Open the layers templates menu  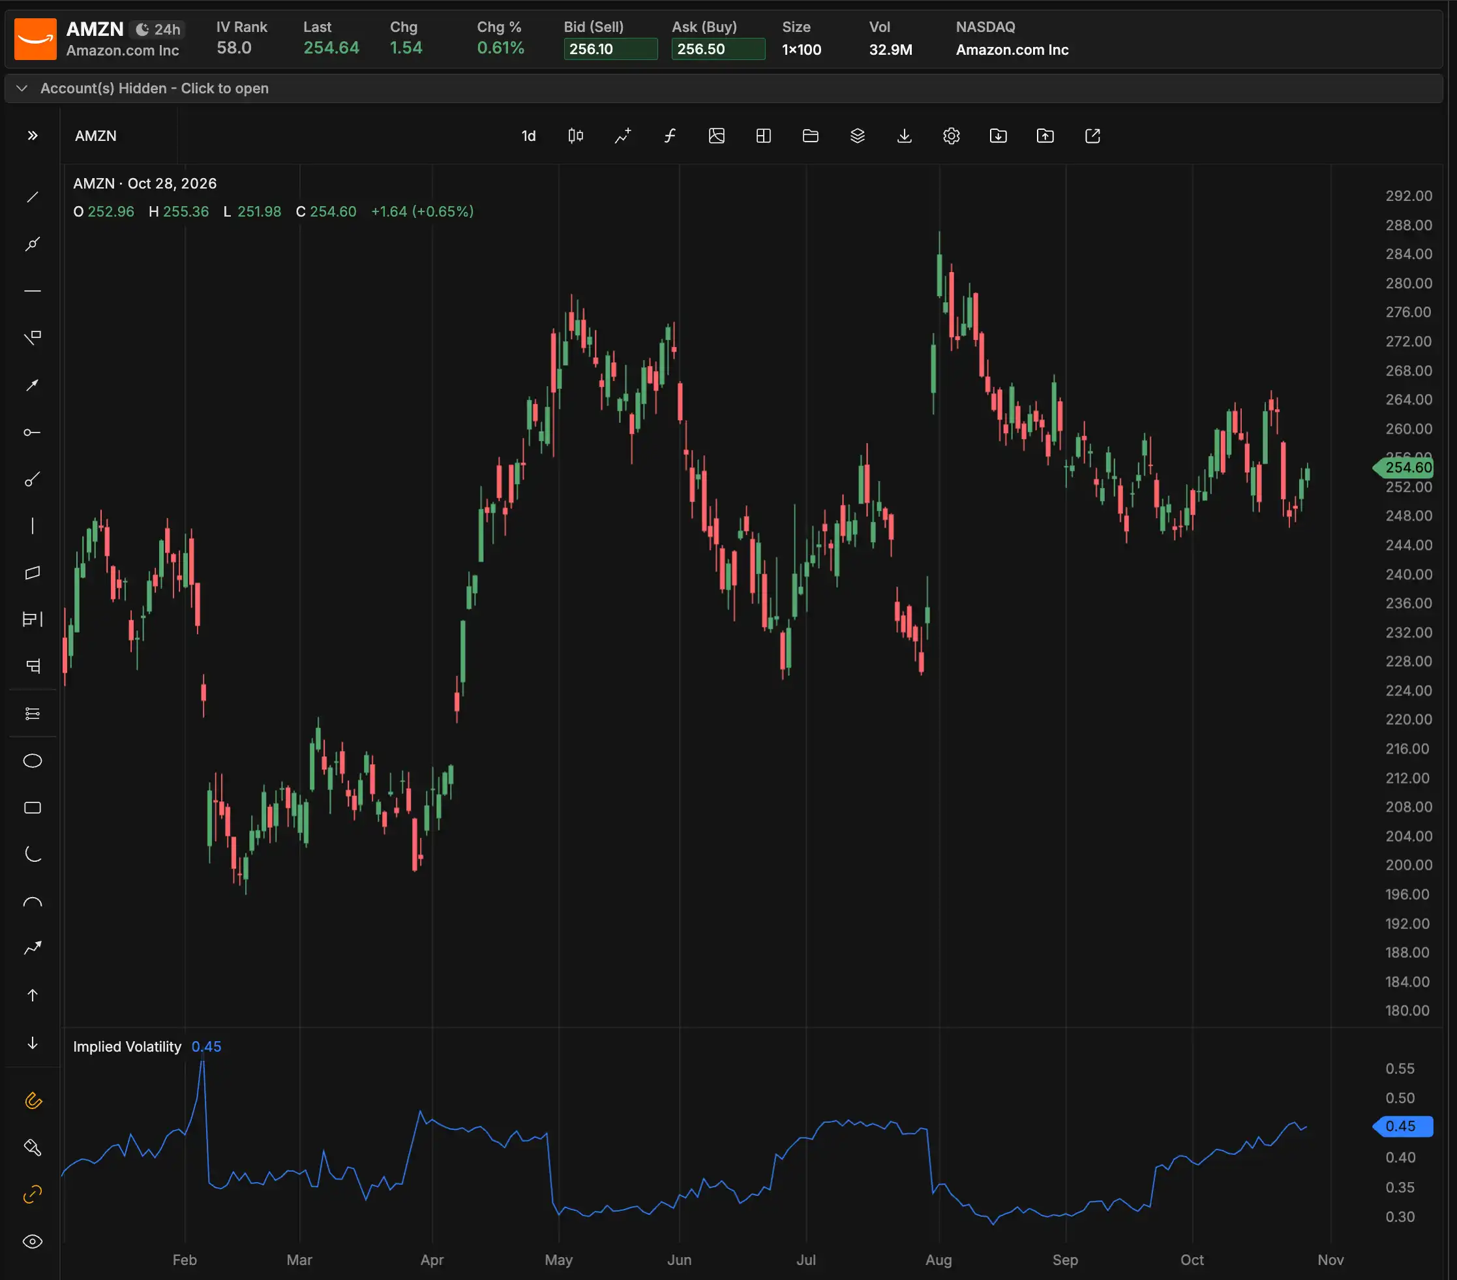pos(858,136)
